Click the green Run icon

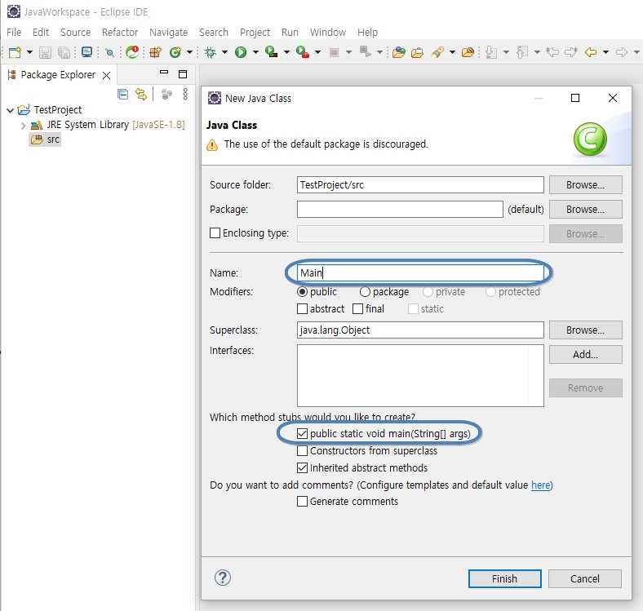pyautogui.click(x=241, y=52)
